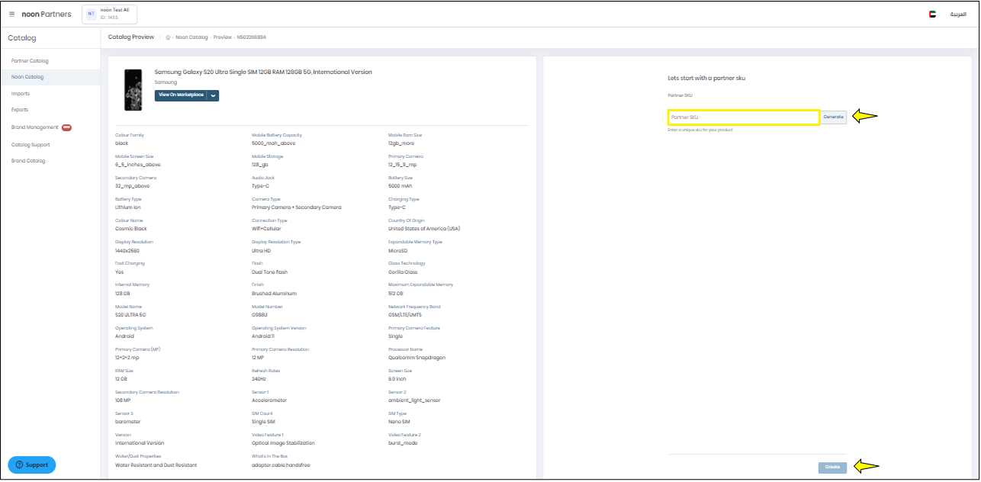Screen dimensions: 981x482
Task: Open the hamburger menu beside noon Partners
Action: tap(11, 14)
